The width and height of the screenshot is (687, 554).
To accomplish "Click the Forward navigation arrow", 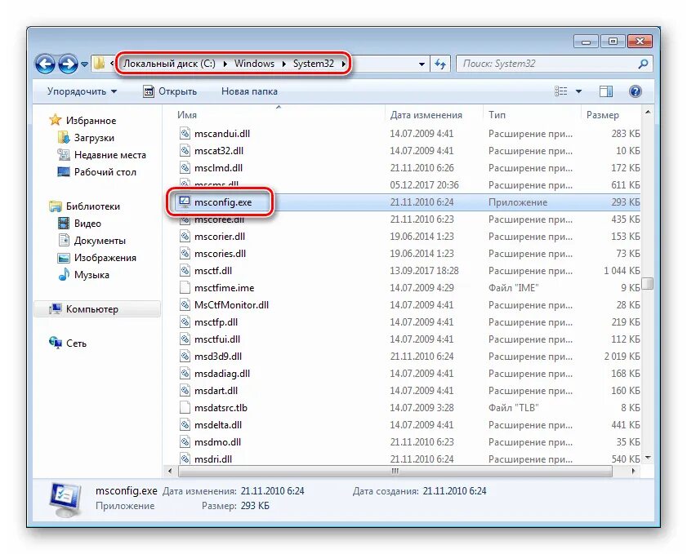I will tap(69, 64).
